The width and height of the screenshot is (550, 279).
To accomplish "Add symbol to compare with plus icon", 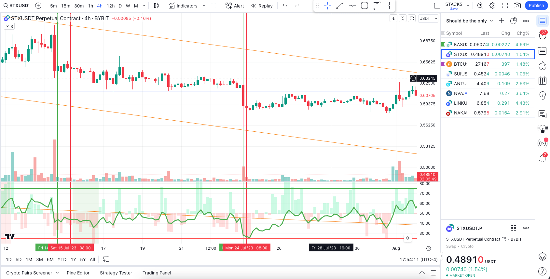I will pyautogui.click(x=38, y=6).
